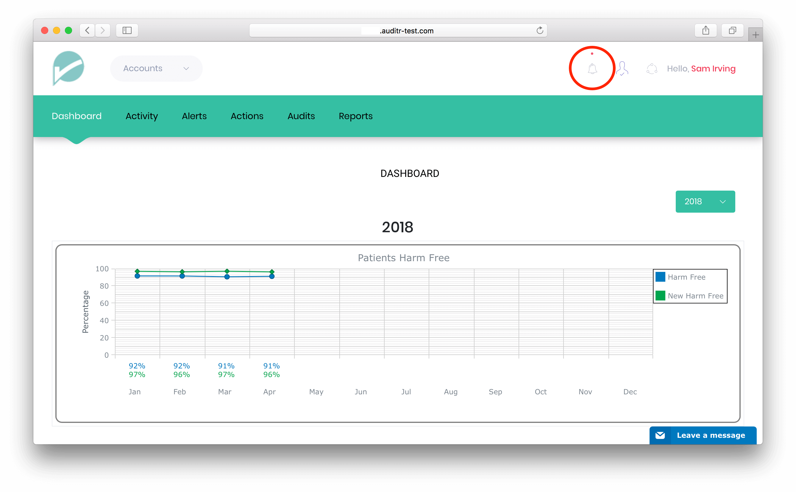Click the 92% value under February

coord(182,366)
